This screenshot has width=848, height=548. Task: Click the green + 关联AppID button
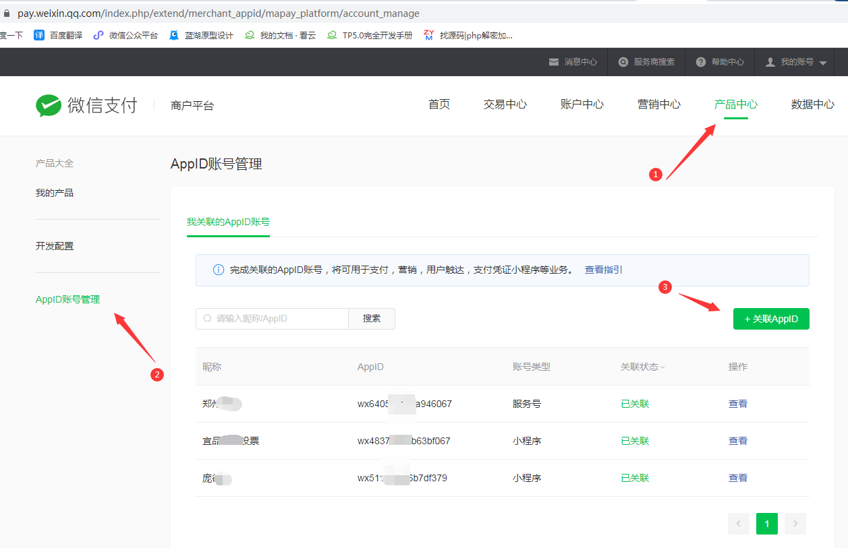[771, 319]
